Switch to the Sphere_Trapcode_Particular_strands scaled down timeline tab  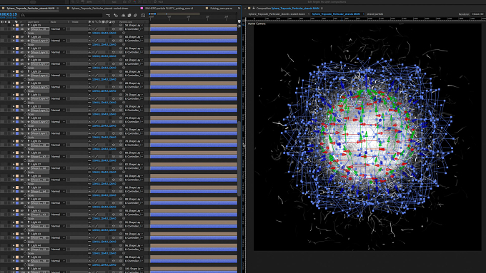100,9
